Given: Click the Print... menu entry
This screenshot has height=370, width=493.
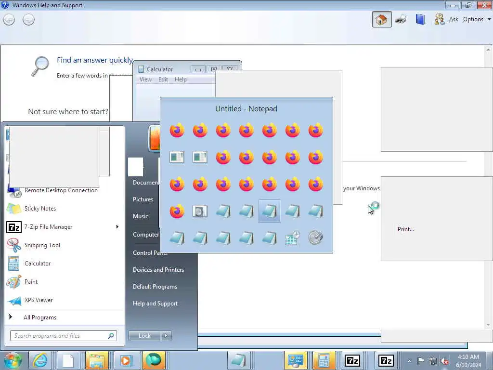Looking at the screenshot, I should (405, 229).
